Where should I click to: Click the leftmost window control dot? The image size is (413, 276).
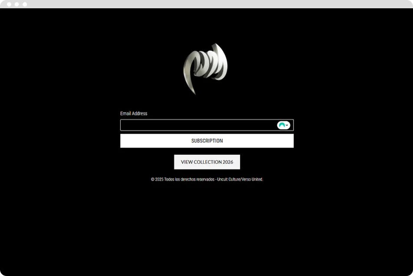pyautogui.click(x=9, y=4)
